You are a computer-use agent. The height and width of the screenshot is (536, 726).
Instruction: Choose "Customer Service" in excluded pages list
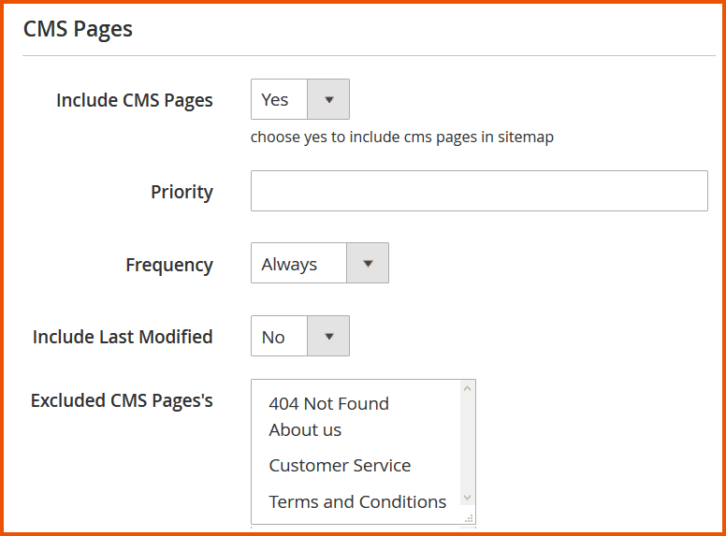[x=340, y=466]
